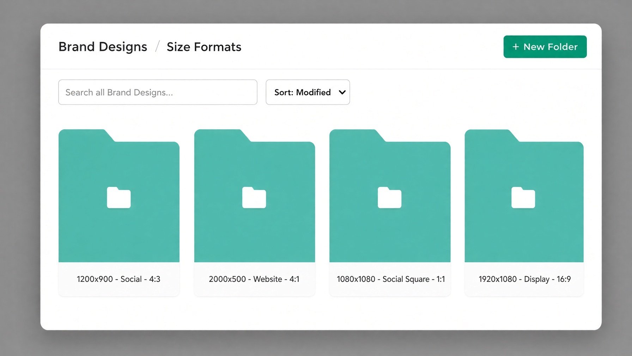Select the '1080x1080 - Social Square - 1:1' label
Image resolution: width=632 pixels, height=356 pixels.
tap(390, 279)
